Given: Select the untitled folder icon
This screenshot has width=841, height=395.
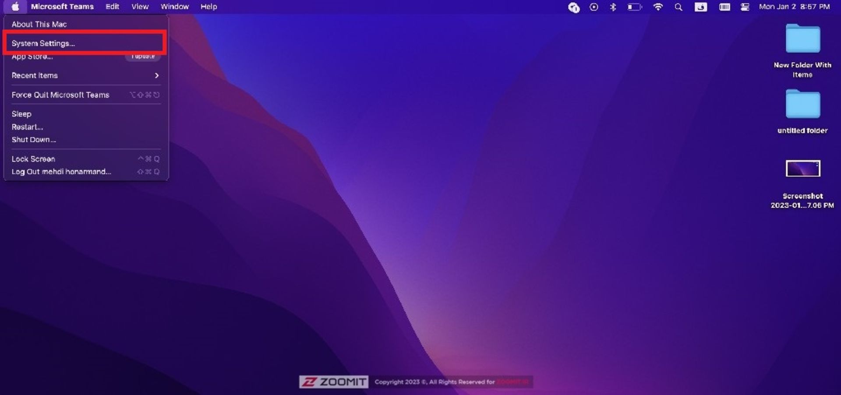Looking at the screenshot, I should coord(802,104).
